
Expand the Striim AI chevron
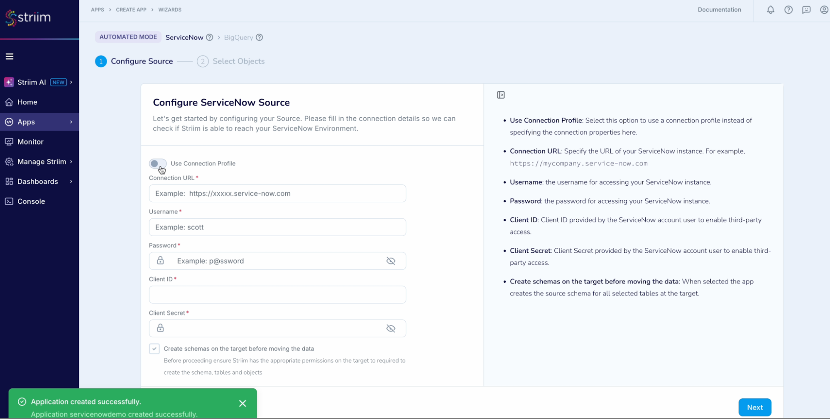(x=71, y=82)
